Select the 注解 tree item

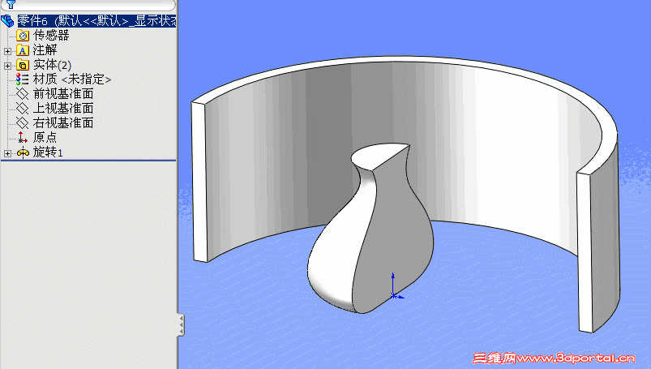(x=45, y=50)
